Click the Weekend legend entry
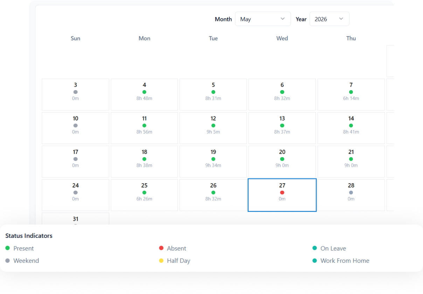The width and height of the screenshot is (423, 294). click(22, 260)
